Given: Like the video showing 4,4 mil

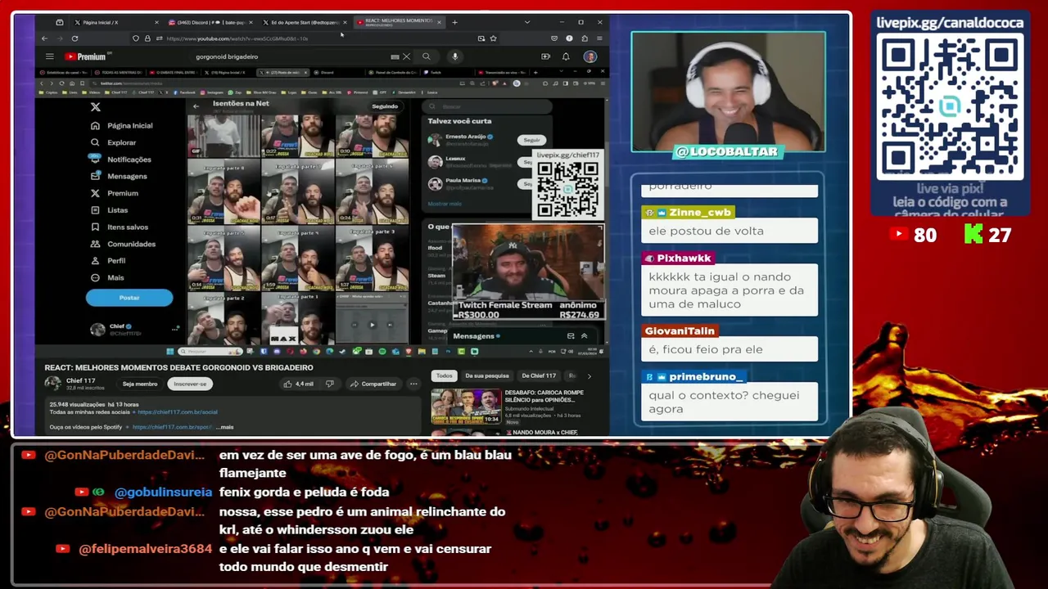Looking at the screenshot, I should (x=298, y=384).
